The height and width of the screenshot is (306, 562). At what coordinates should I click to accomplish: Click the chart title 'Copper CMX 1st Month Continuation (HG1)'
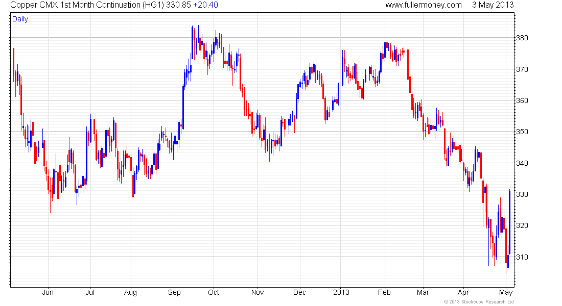pyautogui.click(x=87, y=5)
